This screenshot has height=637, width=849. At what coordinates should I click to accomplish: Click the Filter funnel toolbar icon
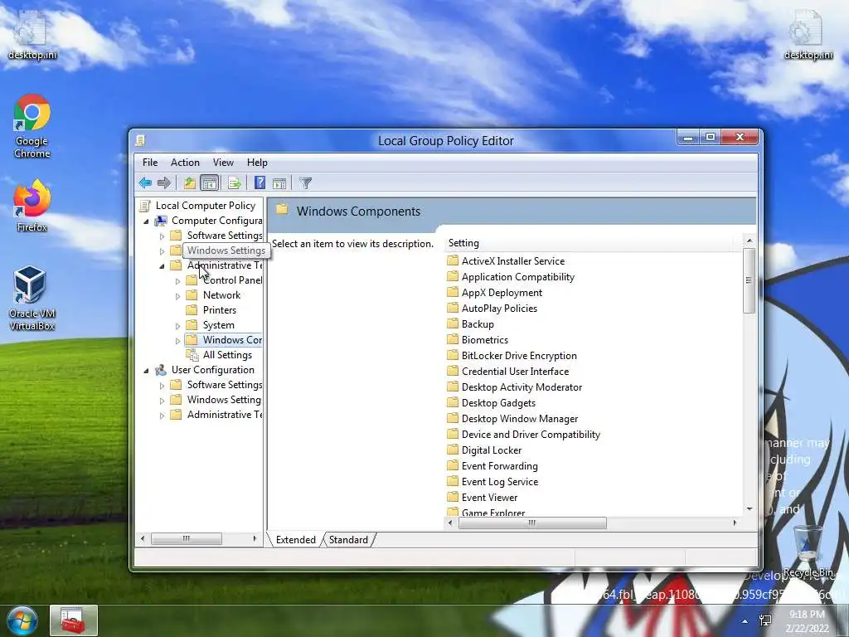305,183
